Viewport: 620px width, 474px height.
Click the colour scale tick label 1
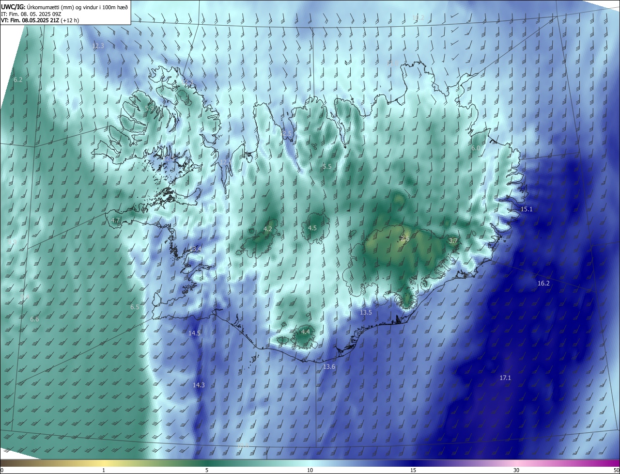[x=104, y=470]
